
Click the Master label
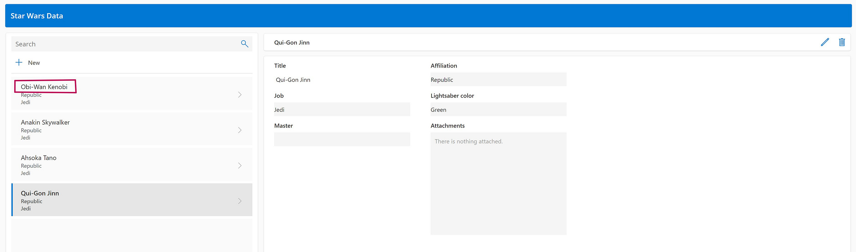[284, 126]
